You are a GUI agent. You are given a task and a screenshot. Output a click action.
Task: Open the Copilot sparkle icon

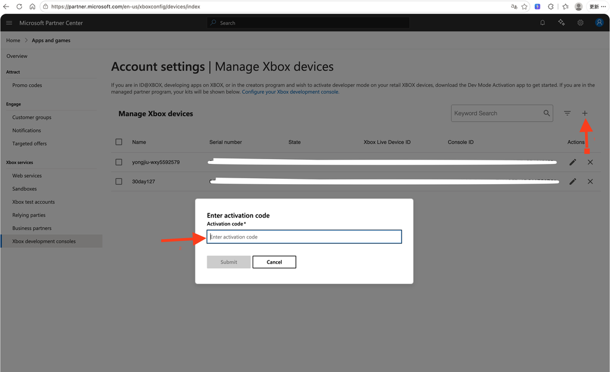click(x=561, y=23)
